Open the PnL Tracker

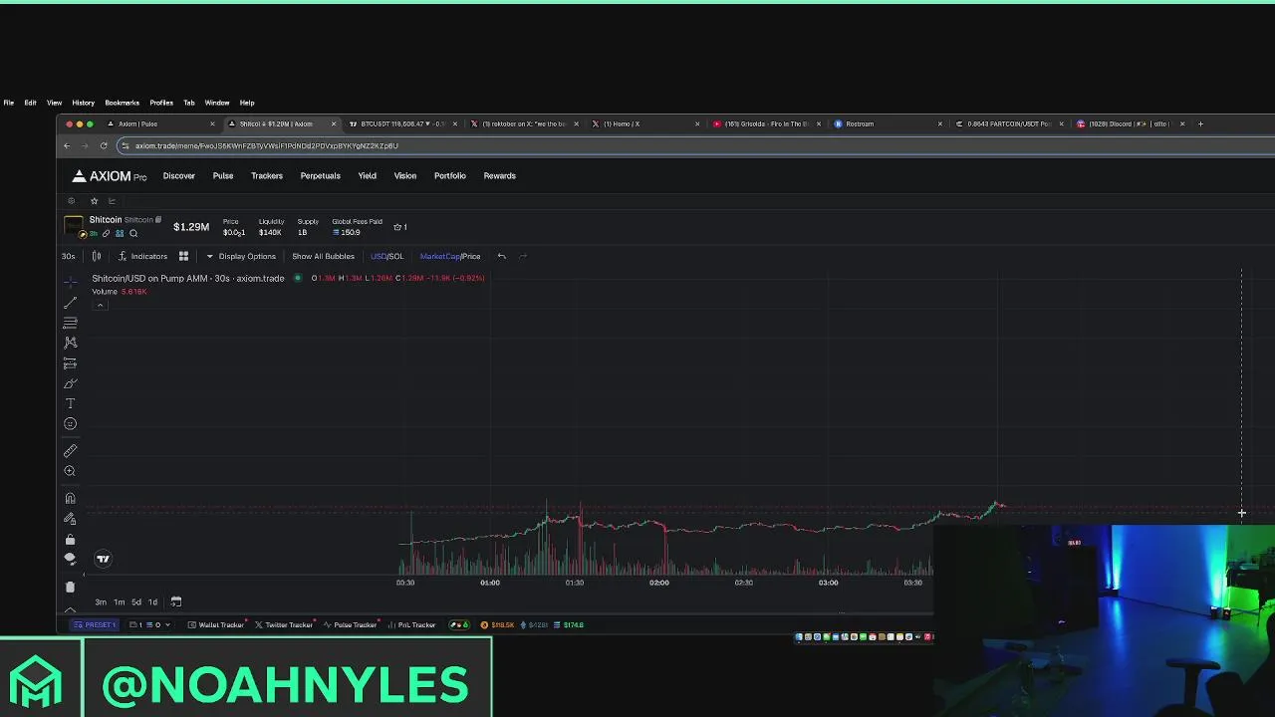click(411, 624)
